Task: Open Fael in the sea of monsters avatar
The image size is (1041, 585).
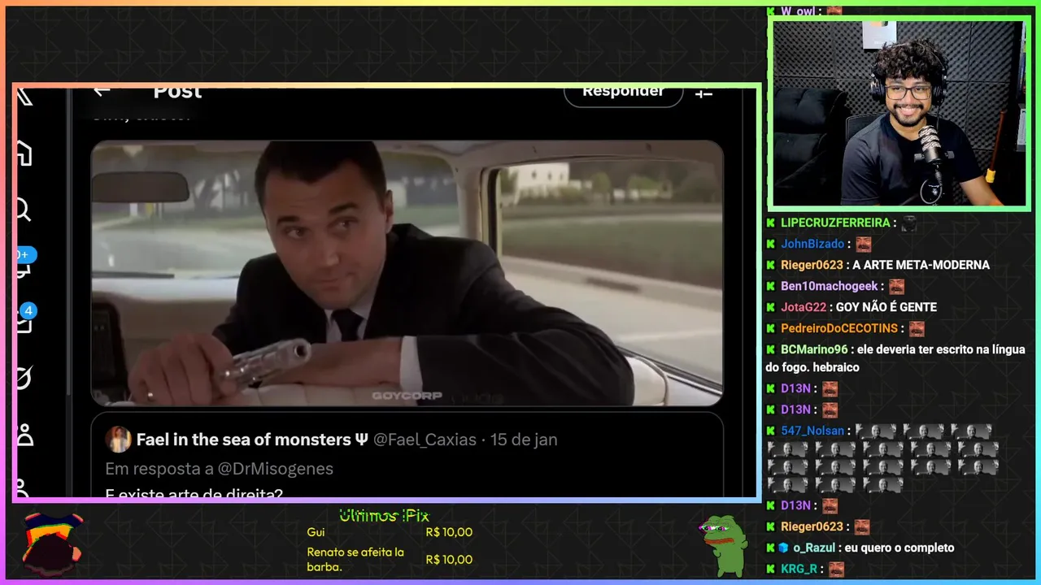Action: coord(119,440)
